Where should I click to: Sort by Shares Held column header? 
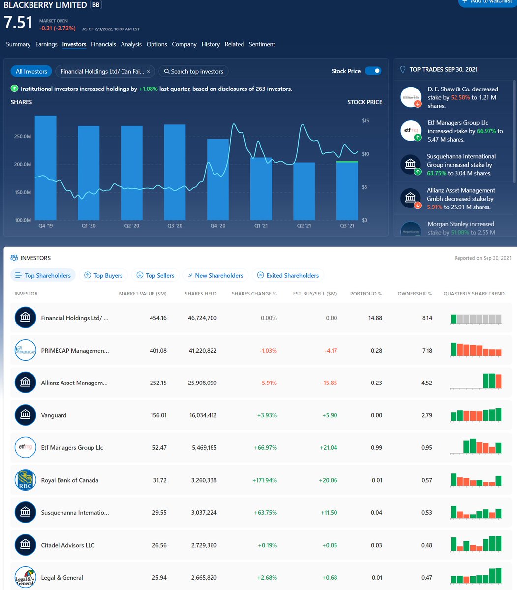pyautogui.click(x=201, y=294)
